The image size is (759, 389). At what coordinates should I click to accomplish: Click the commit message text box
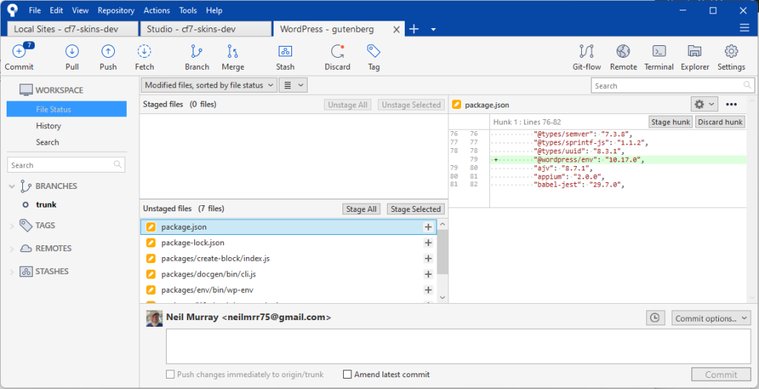(457, 346)
